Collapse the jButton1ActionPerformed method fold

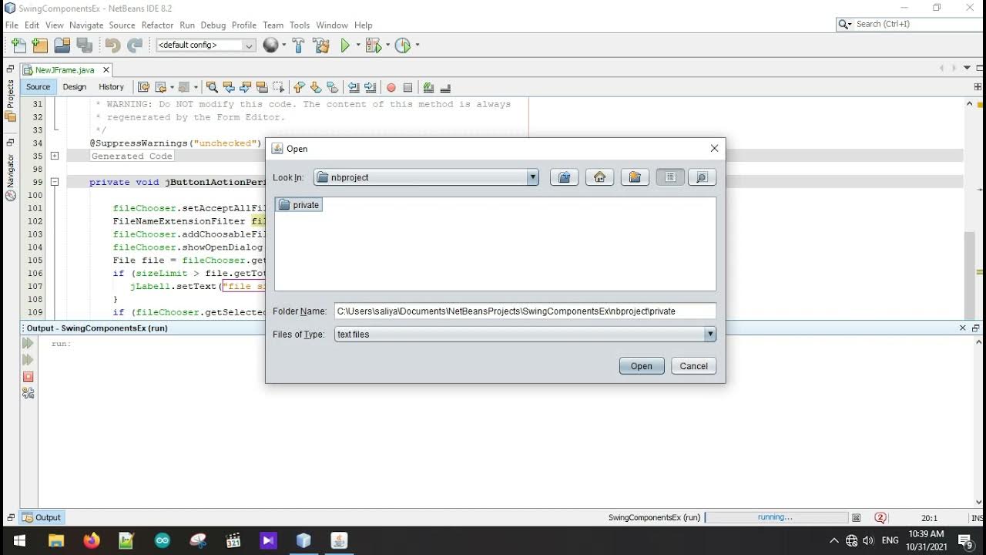[55, 182]
